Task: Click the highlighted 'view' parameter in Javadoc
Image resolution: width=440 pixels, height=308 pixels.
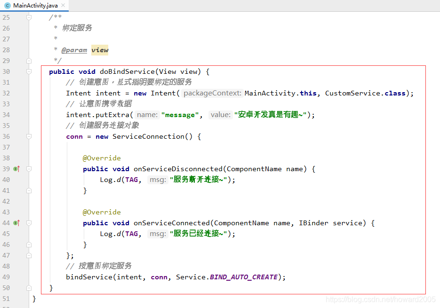Action: 100,50
